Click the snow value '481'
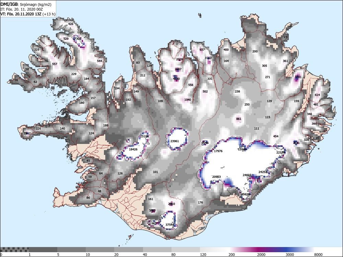This screenshot has width=343, height=257. [316, 105]
